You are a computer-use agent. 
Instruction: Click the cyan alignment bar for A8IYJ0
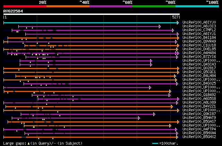click(90, 23)
